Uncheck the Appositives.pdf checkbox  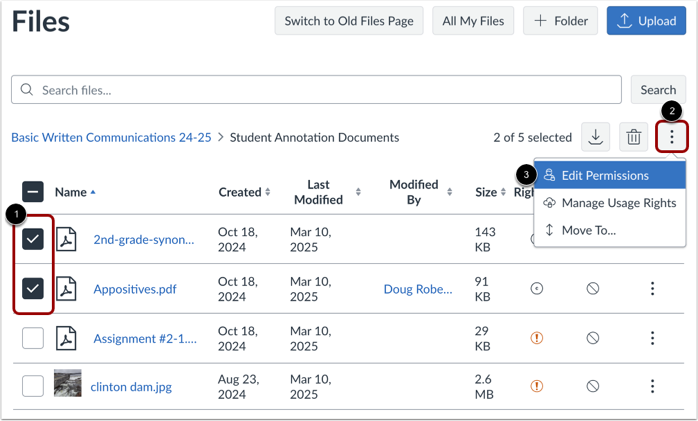tap(33, 289)
